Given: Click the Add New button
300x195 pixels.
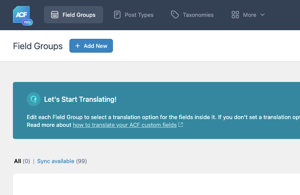Looking at the screenshot, I should pyautogui.click(x=91, y=46).
